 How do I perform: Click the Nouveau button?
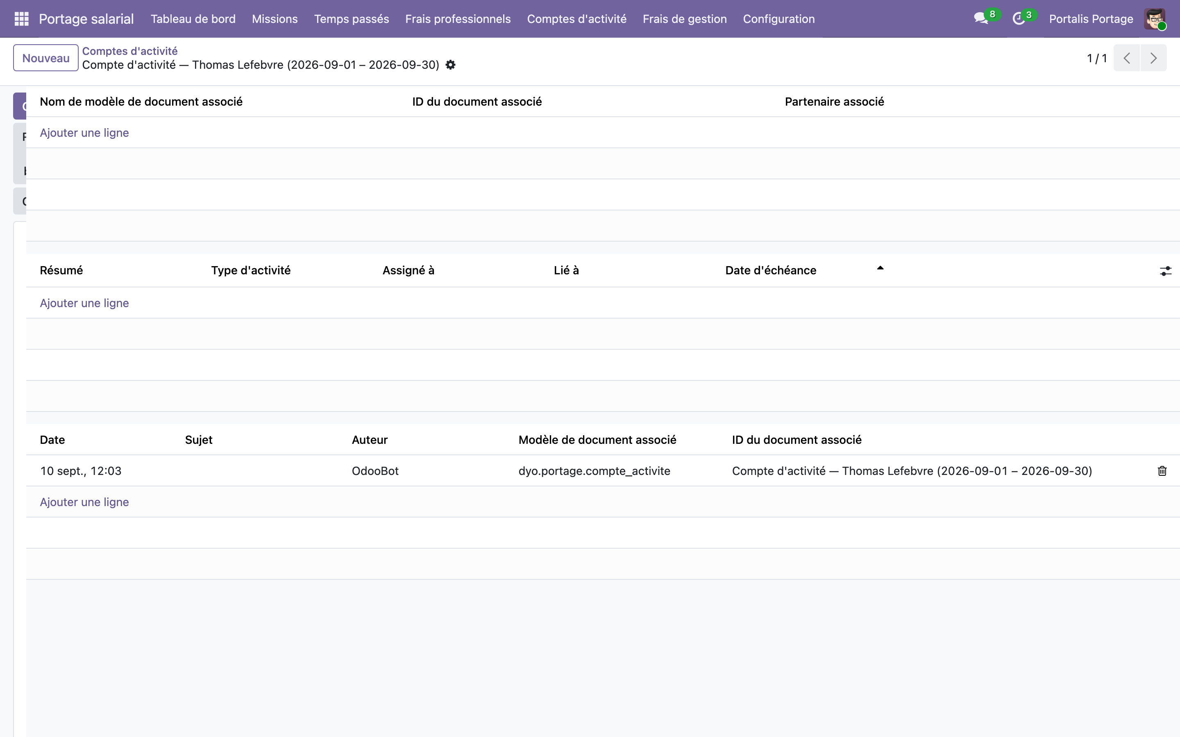[46, 58]
